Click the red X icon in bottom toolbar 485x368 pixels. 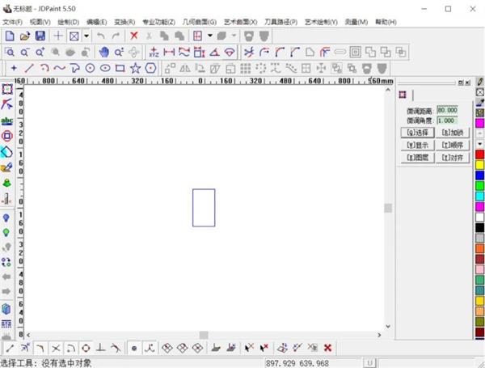coord(327,349)
